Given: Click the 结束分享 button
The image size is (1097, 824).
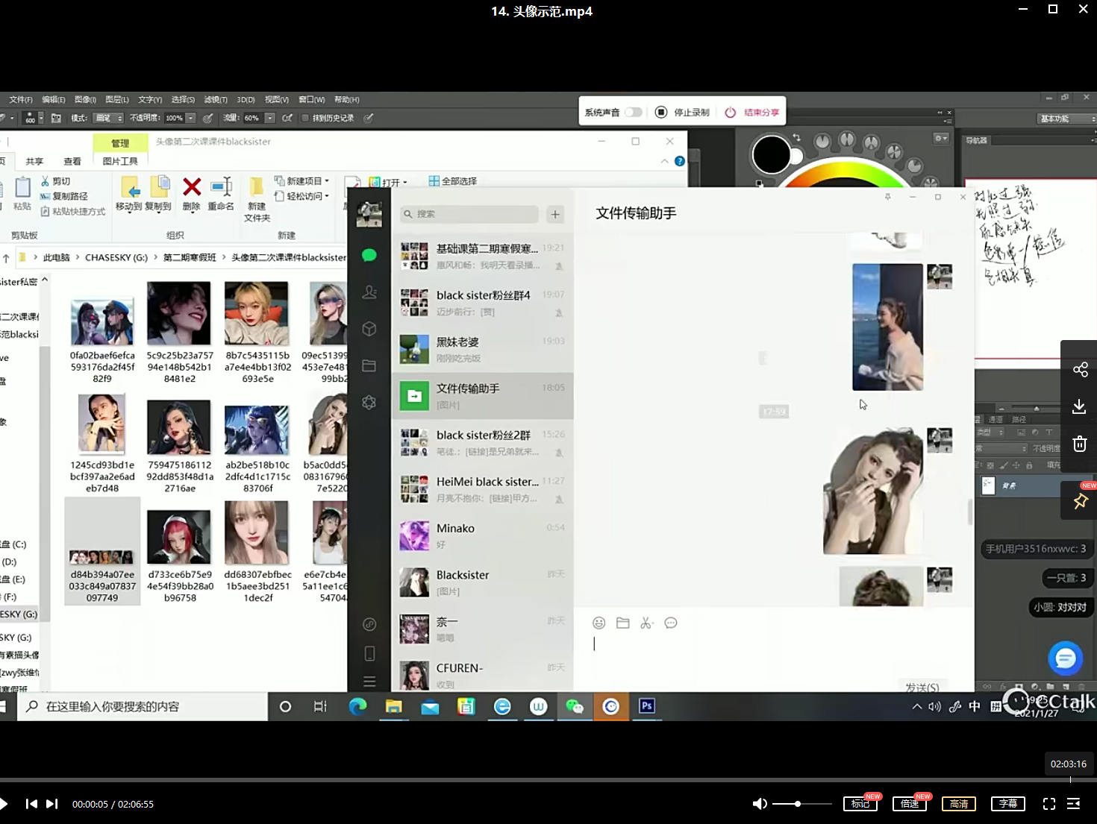Looking at the screenshot, I should 752,112.
